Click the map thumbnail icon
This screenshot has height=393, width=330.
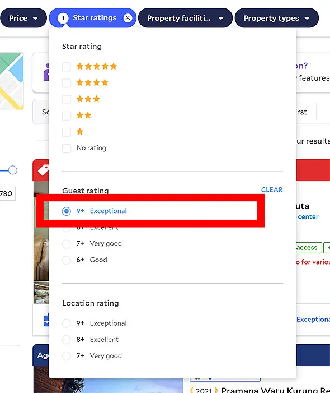pos(12,81)
